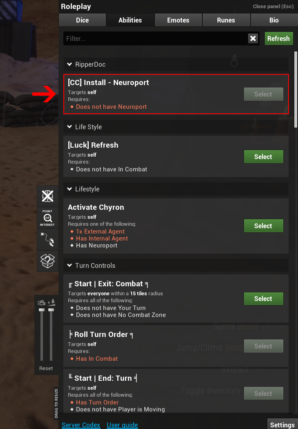Open the Runes tab
Screen dimensions: 298x429
[x=226, y=20]
